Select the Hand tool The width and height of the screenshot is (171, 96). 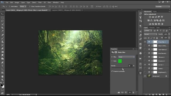pos(2,77)
